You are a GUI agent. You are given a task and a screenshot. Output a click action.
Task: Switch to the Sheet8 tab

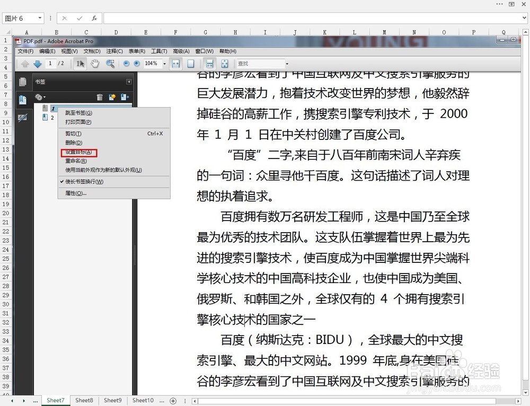point(84,401)
